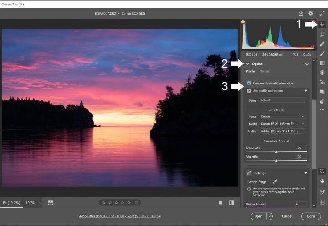Toggle the Optics panel eye visibility
The width and height of the screenshot is (328, 226).
point(307,64)
